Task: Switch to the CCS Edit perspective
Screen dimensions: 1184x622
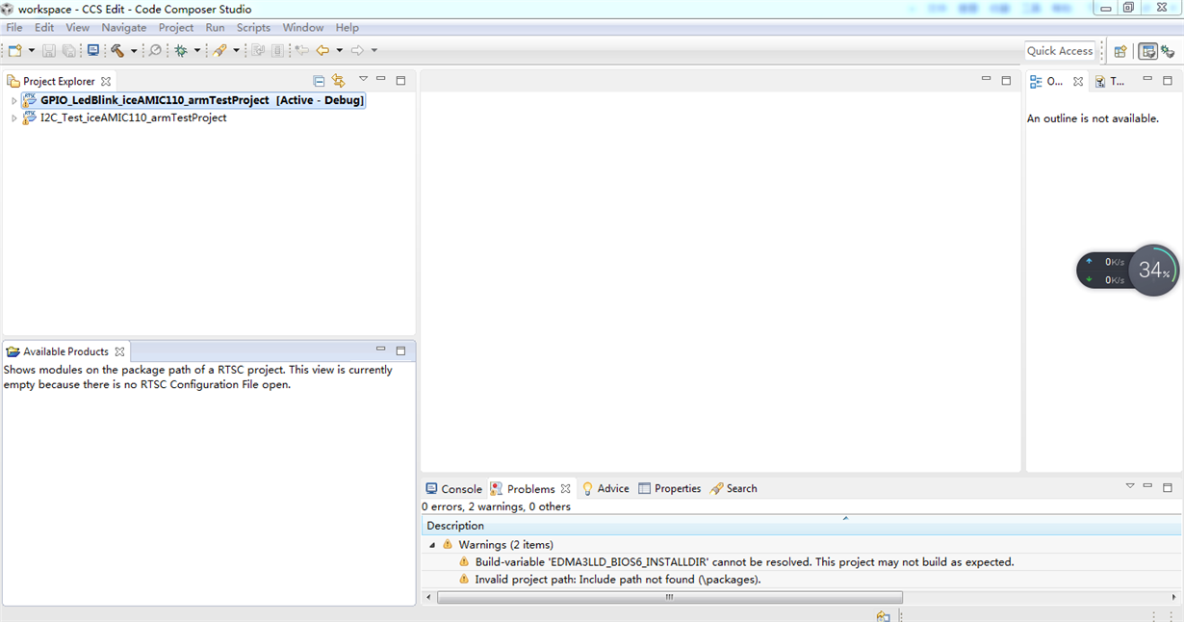Action: pos(1147,51)
